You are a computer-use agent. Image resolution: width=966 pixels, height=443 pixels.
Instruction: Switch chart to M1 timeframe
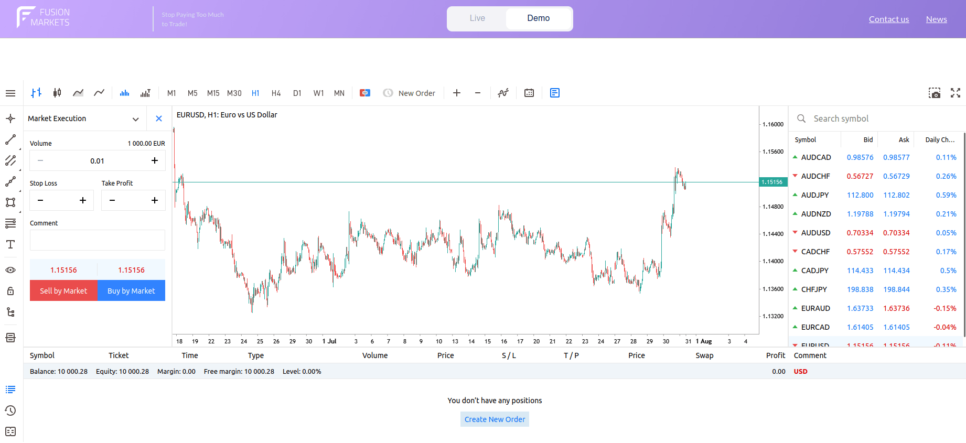[171, 93]
